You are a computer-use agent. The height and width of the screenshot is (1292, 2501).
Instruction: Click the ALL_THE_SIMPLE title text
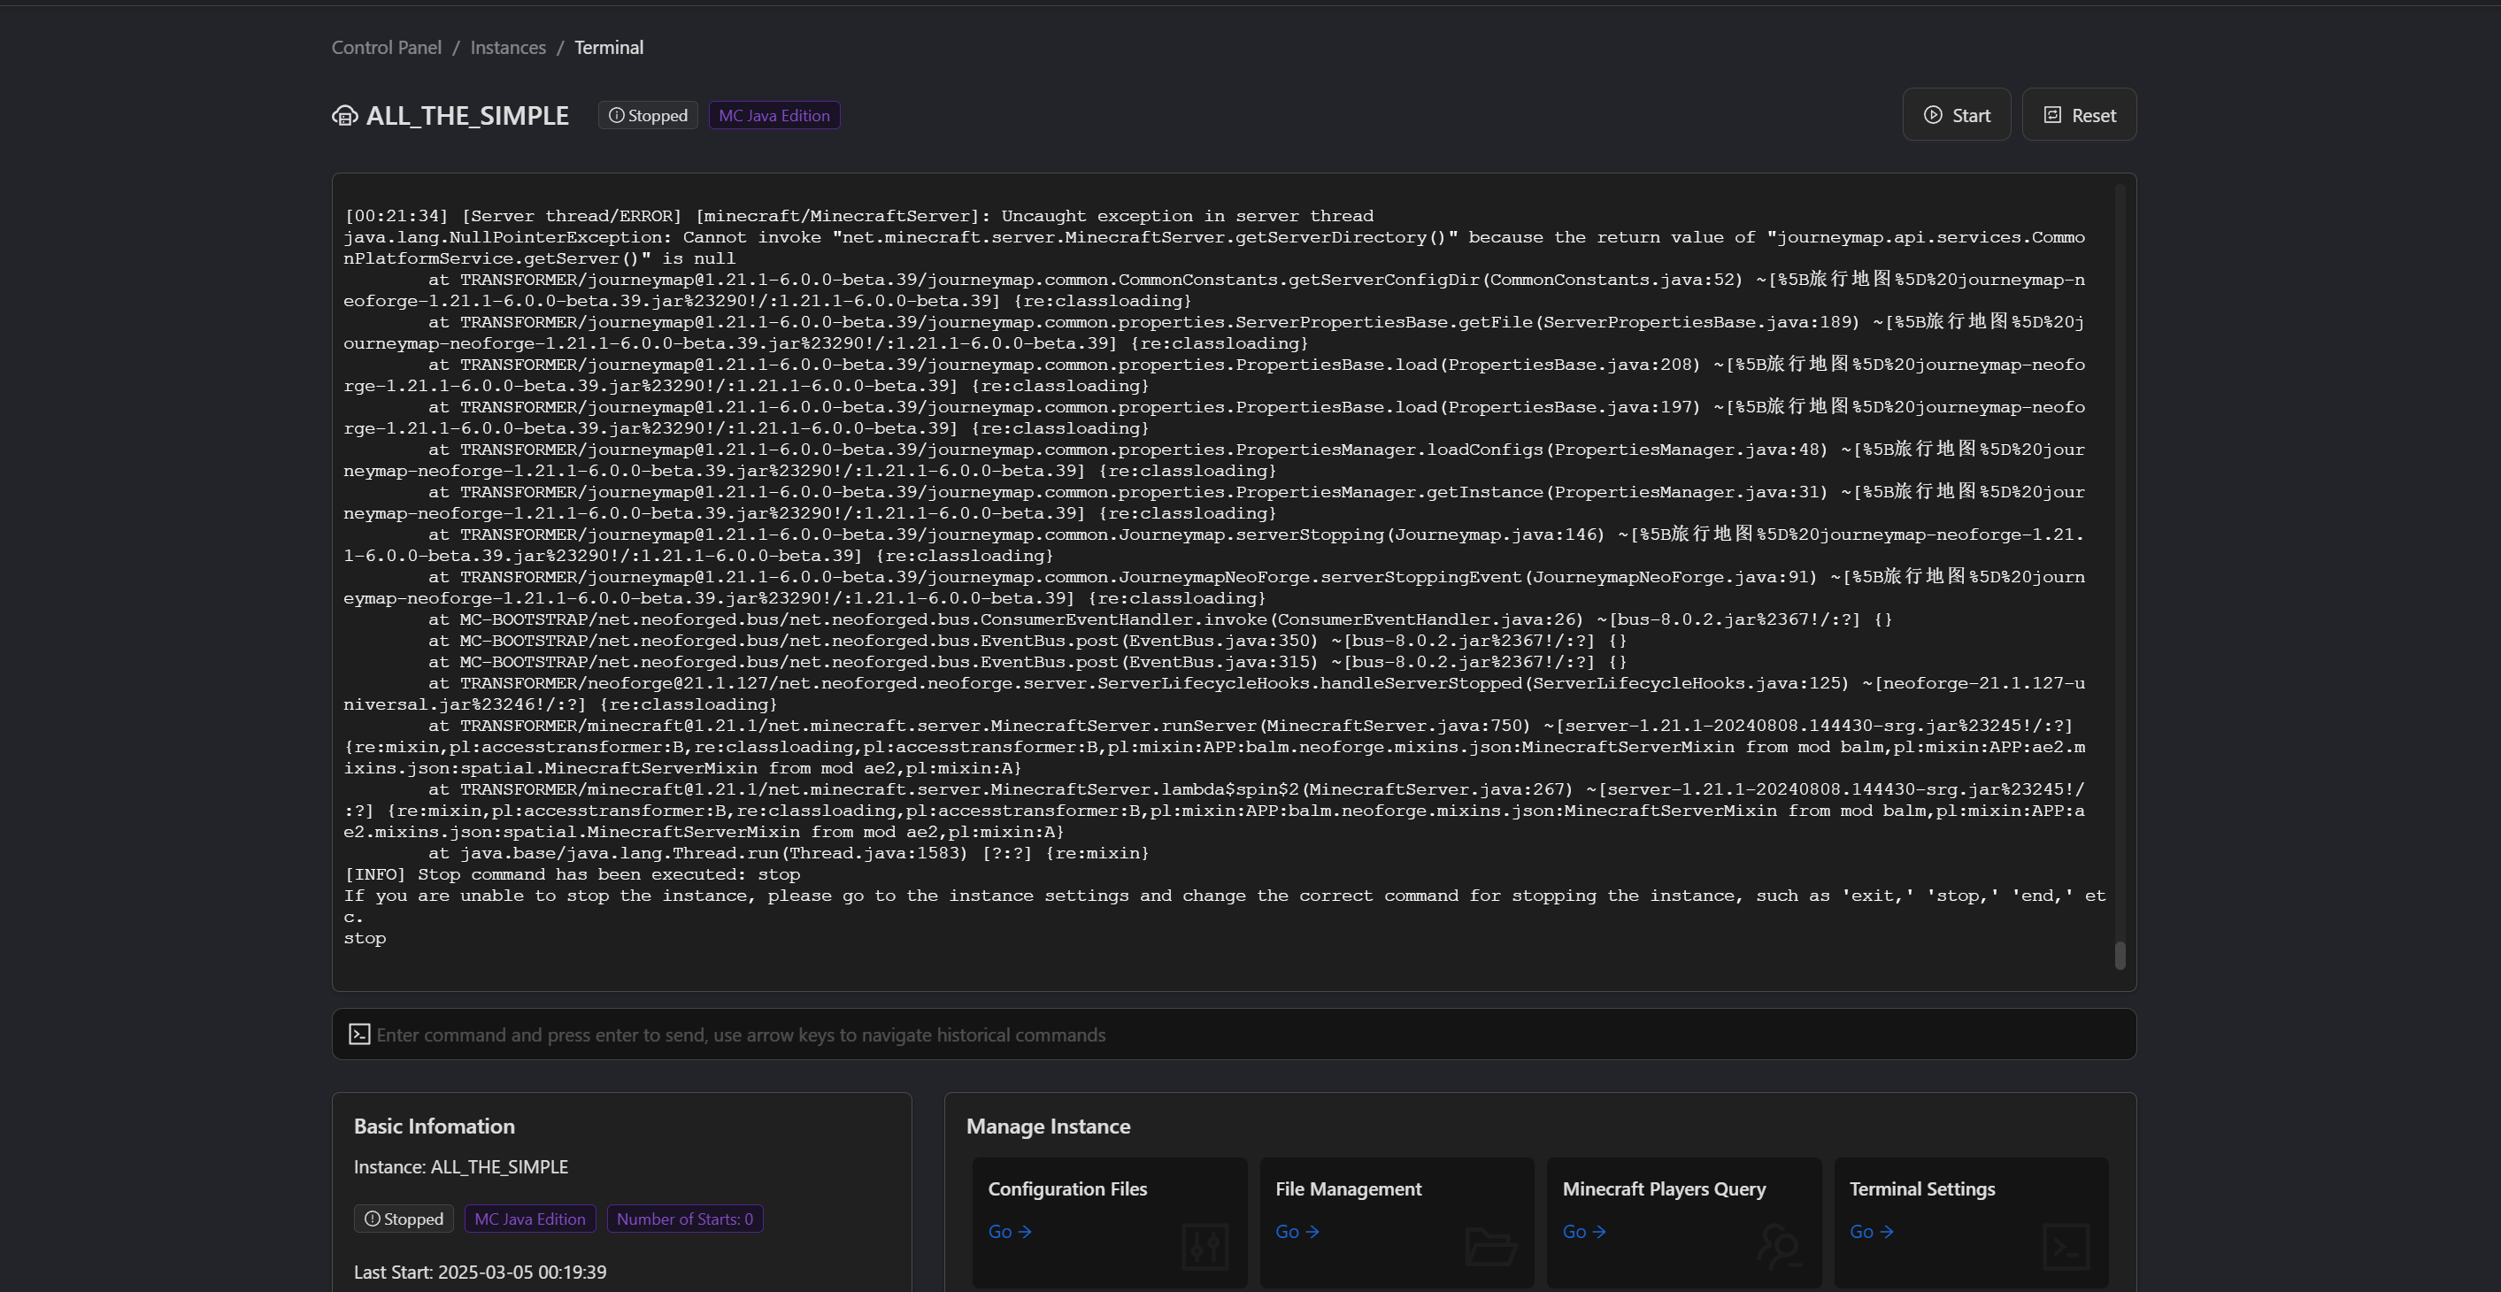click(x=467, y=116)
